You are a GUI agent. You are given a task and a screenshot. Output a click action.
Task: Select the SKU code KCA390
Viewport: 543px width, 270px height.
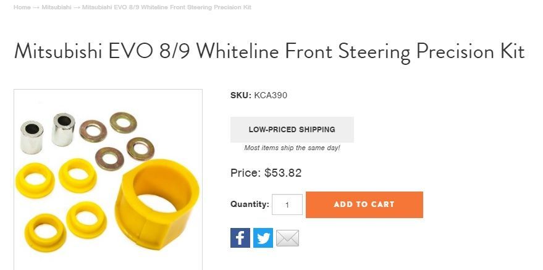[x=271, y=95]
